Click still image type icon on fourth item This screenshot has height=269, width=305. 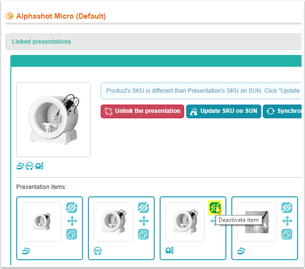click(x=241, y=251)
